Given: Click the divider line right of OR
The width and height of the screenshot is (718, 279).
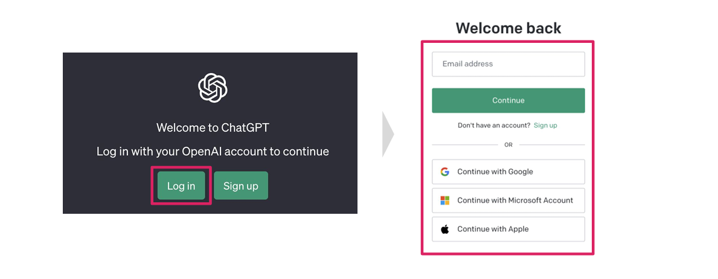Looking at the screenshot, I should pyautogui.click(x=552, y=145).
